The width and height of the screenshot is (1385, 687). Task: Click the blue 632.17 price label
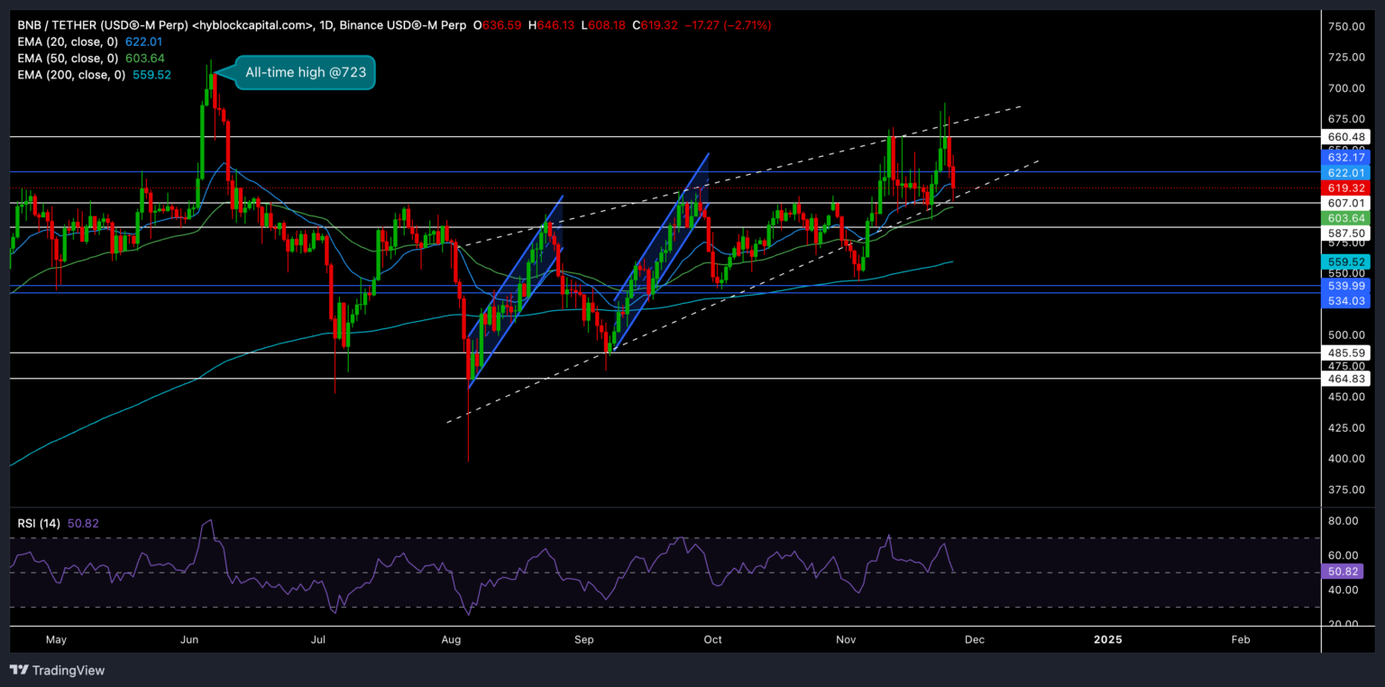(x=1345, y=157)
